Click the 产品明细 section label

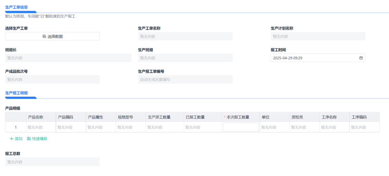click(x=13, y=108)
